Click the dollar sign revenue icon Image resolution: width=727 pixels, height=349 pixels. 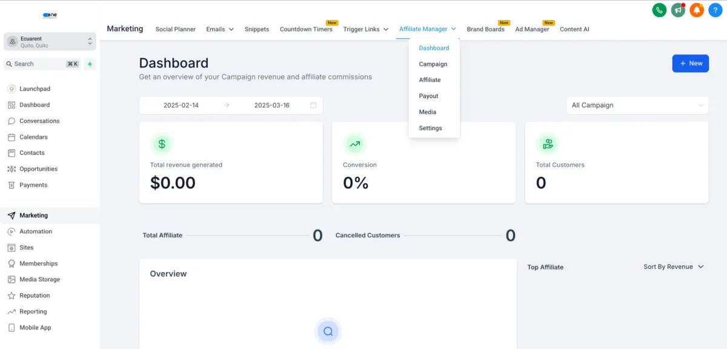tap(162, 144)
